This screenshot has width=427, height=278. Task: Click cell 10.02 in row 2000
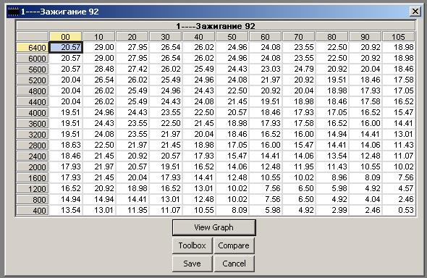click(398, 167)
